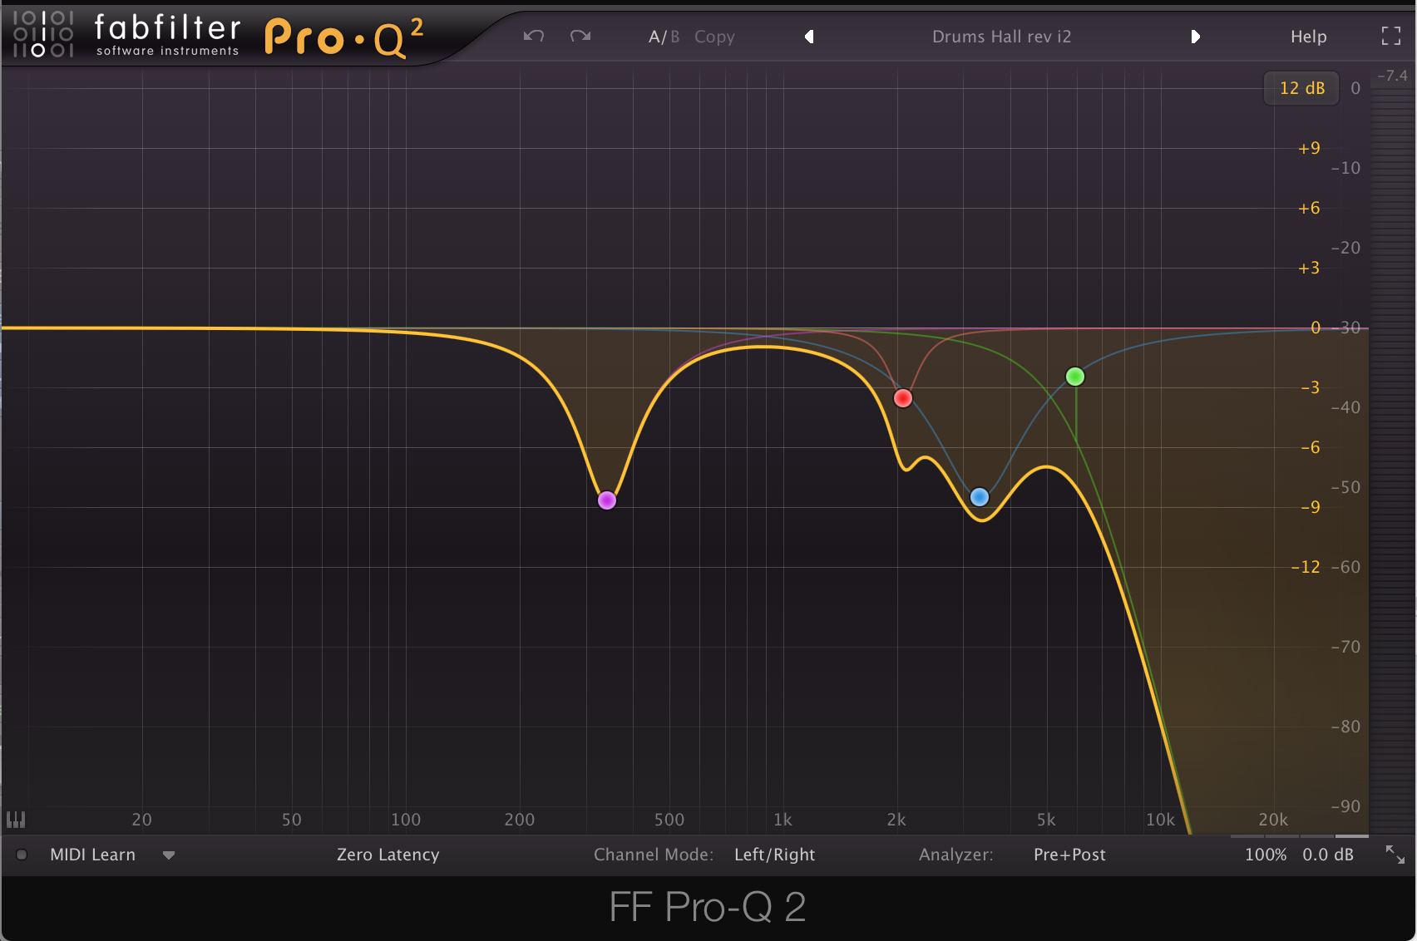Click the 0.0 dB output gain value
This screenshot has width=1417, height=941.
click(x=1328, y=855)
